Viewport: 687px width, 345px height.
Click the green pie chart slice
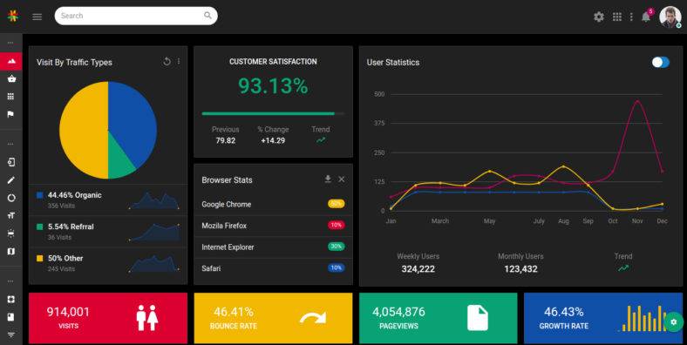[x=119, y=162]
